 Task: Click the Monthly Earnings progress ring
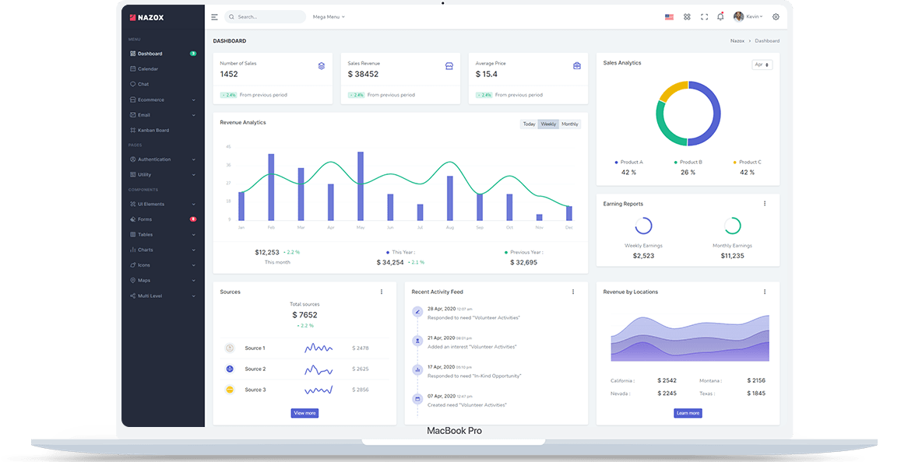[732, 226]
